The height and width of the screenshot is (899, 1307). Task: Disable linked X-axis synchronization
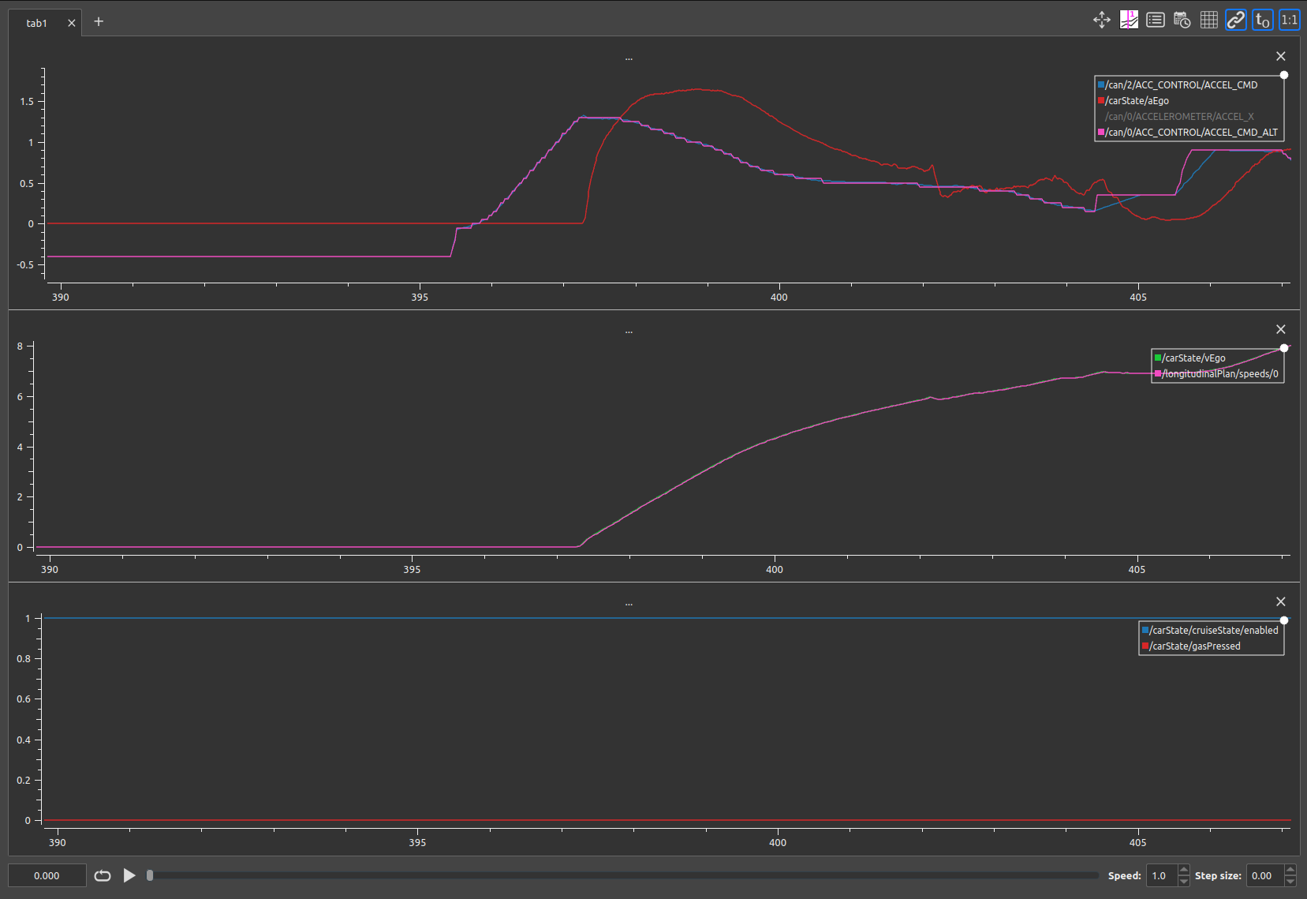coord(1235,20)
